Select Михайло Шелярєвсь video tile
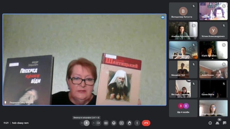230x129 pixels. coord(213,11)
